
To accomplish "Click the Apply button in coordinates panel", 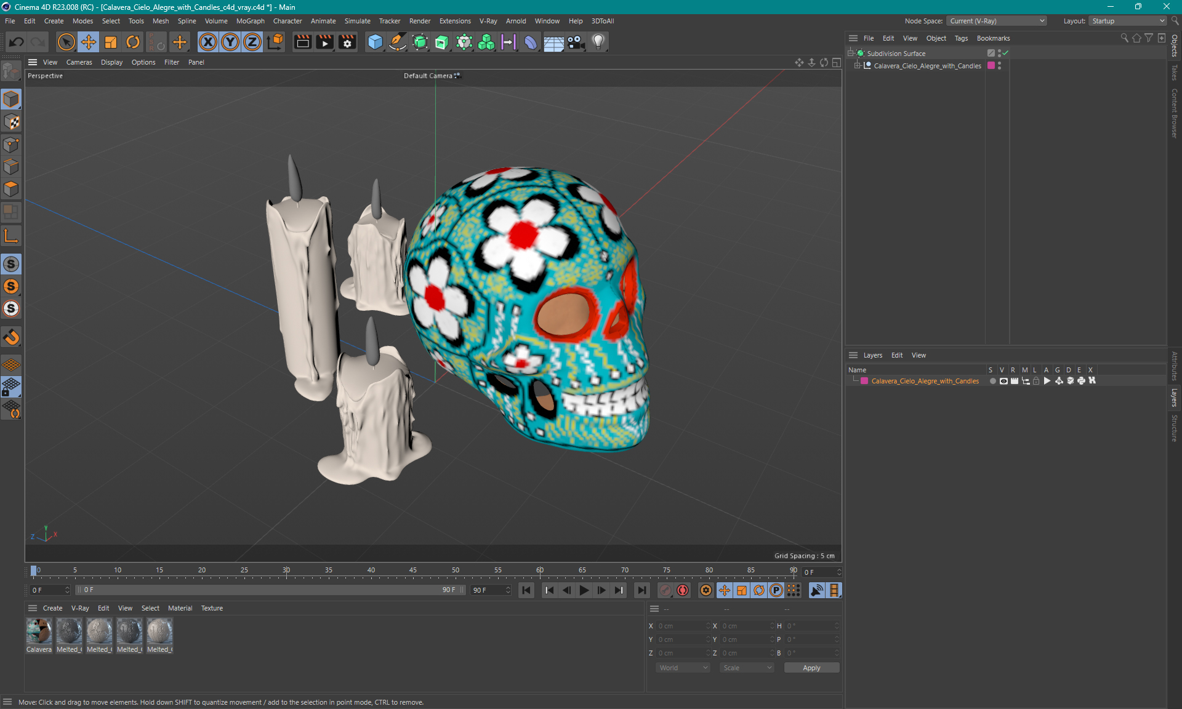I will click(808, 668).
